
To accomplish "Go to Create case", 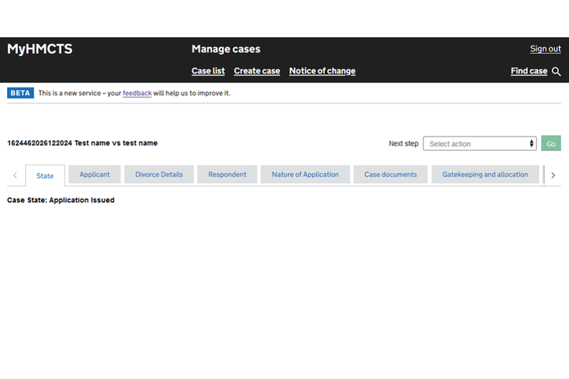I will (x=257, y=71).
